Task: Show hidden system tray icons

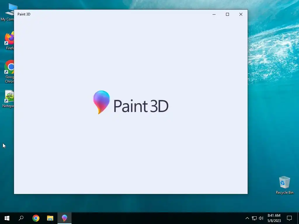Action: [247, 218]
